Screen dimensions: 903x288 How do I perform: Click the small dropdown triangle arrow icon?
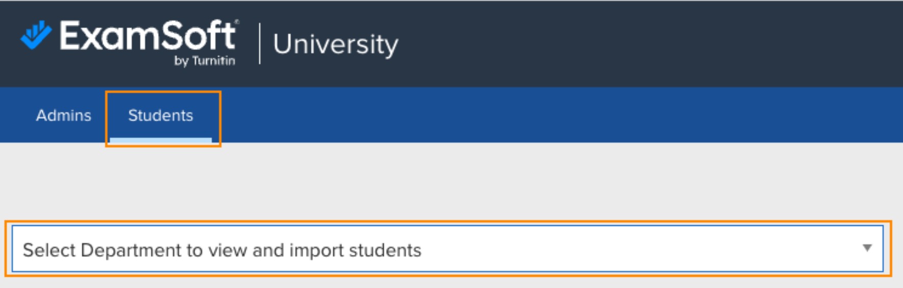(x=867, y=248)
